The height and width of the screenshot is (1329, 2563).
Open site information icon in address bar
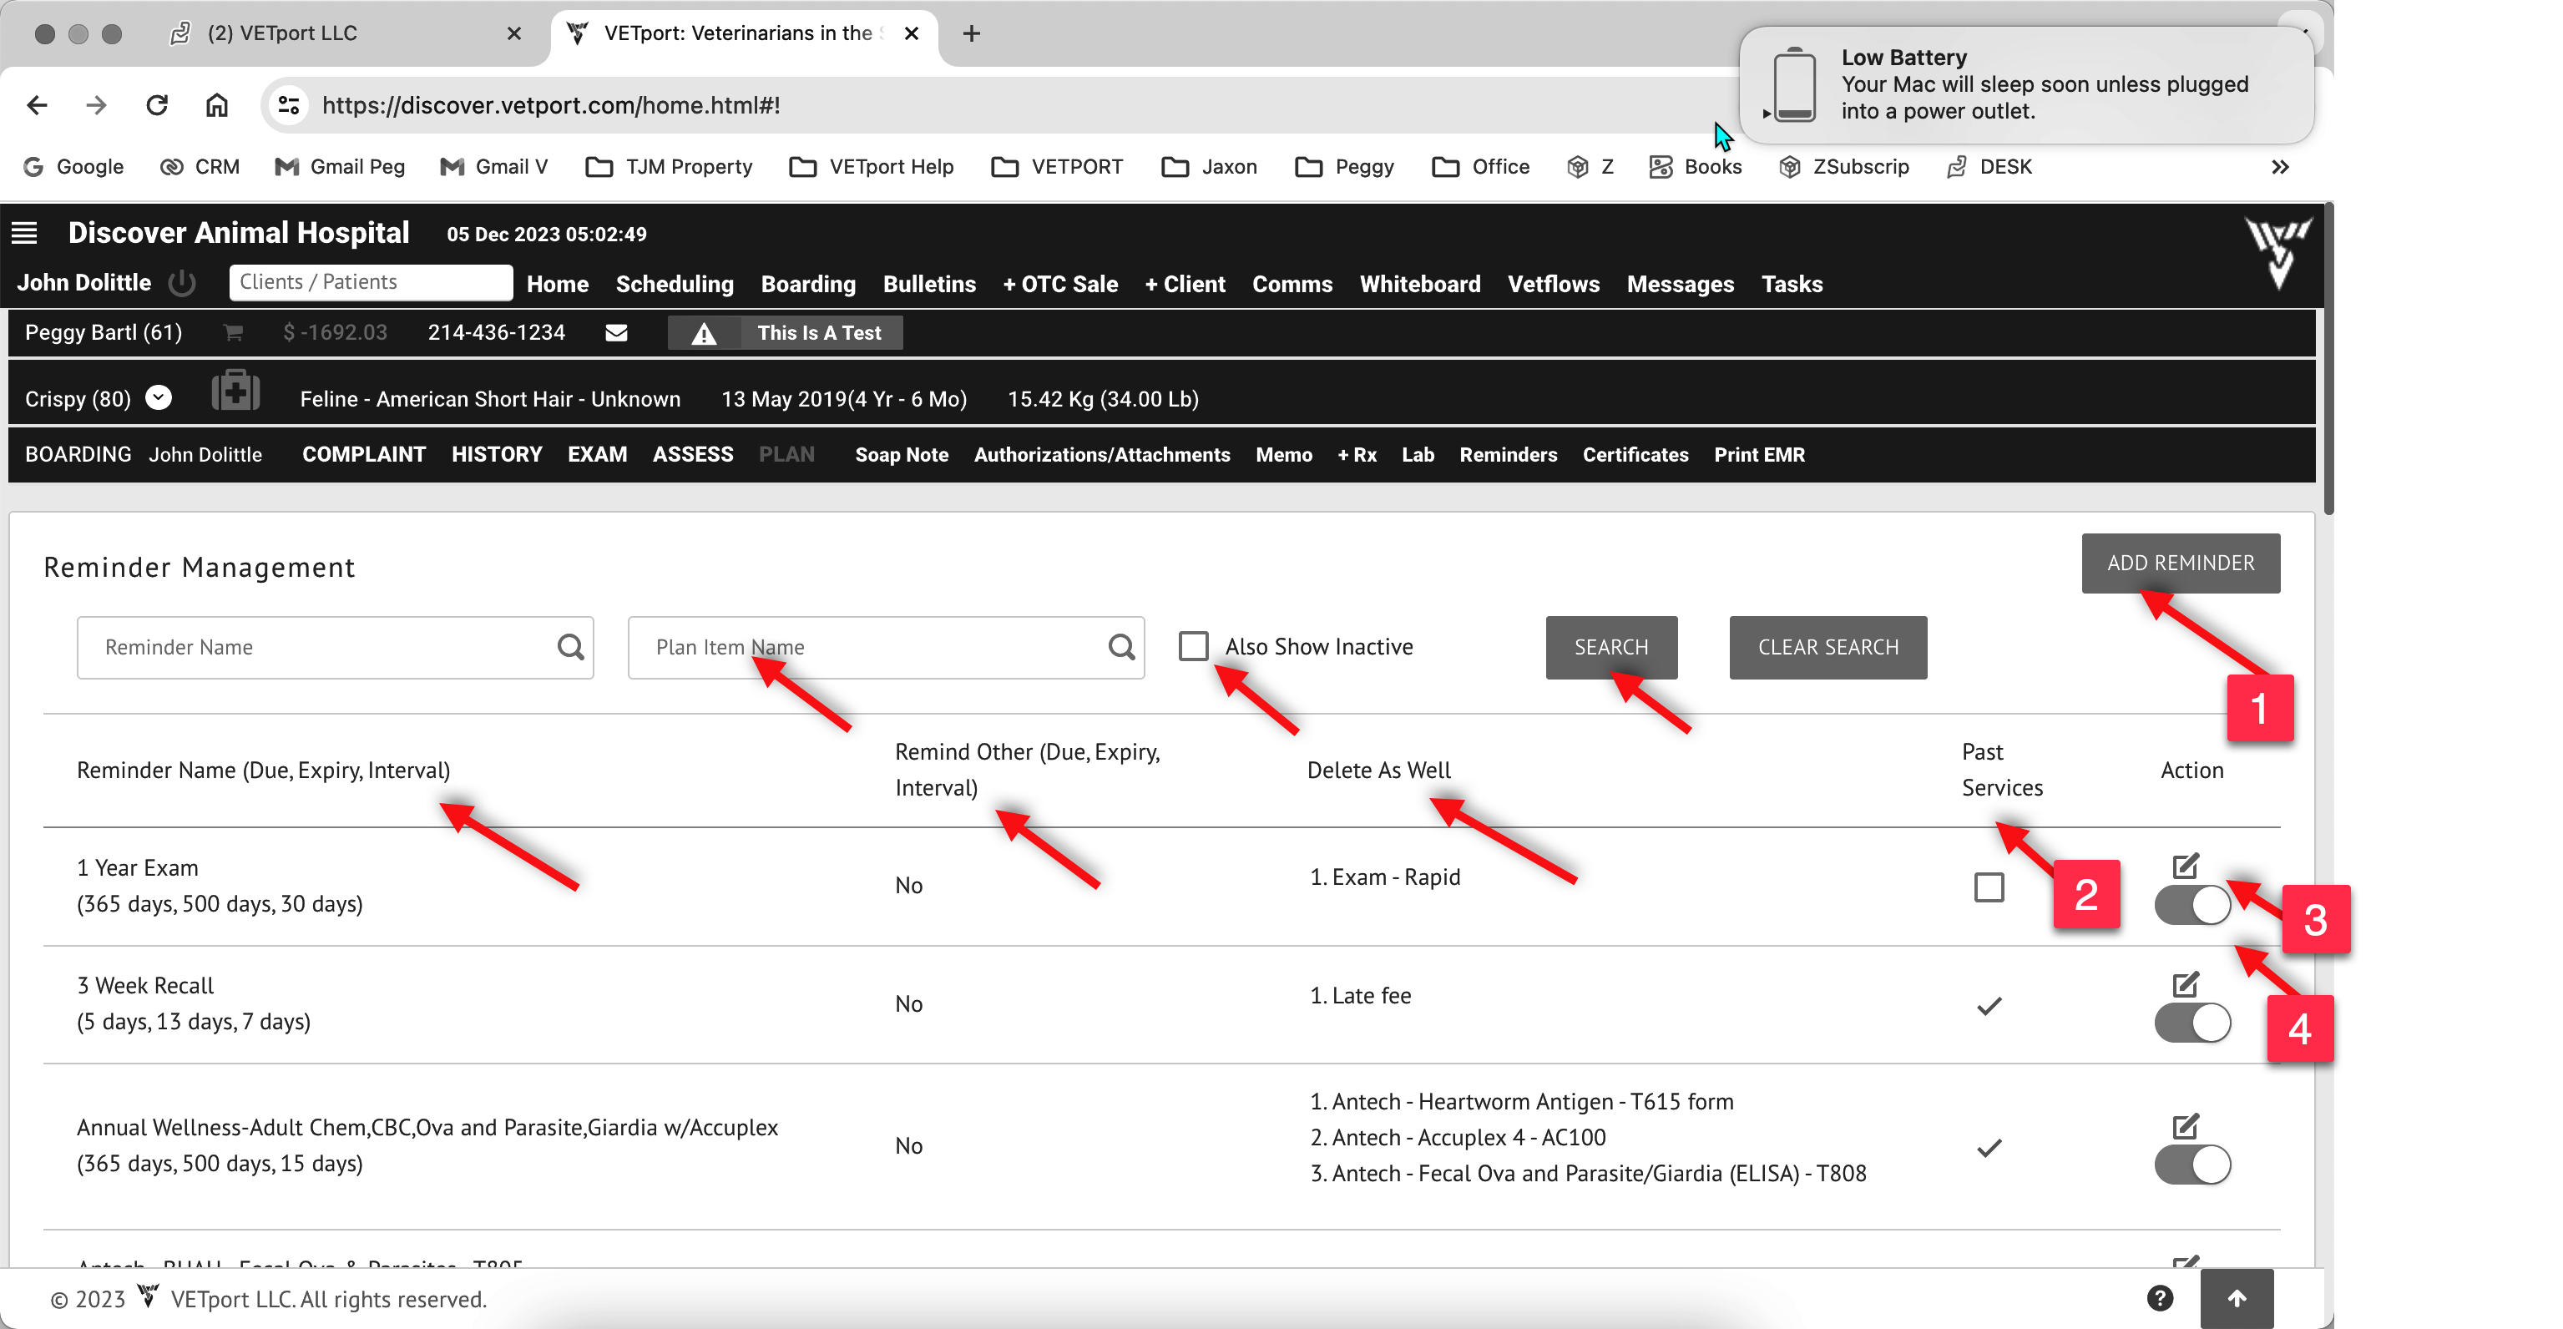pyautogui.click(x=289, y=104)
